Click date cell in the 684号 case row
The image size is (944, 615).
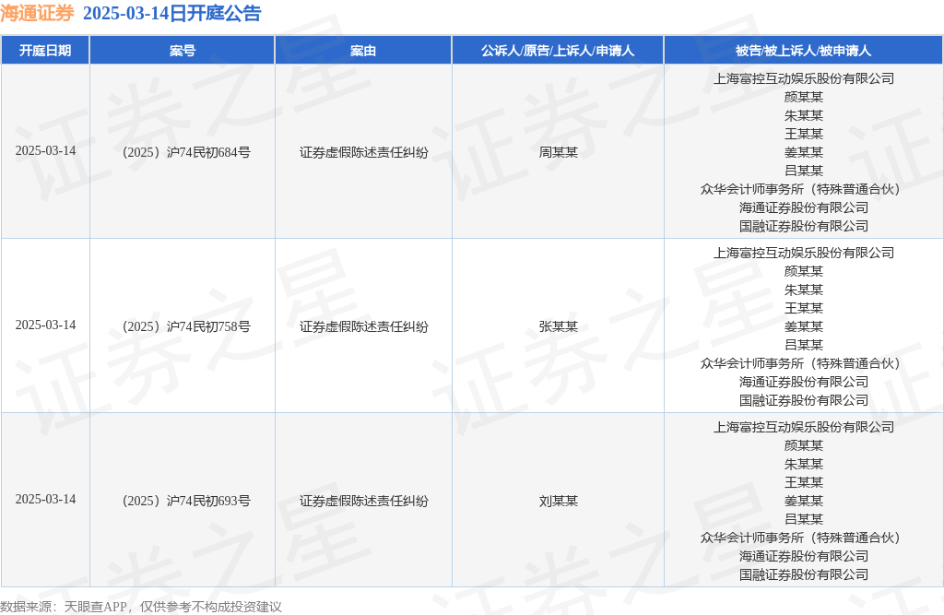[46, 150]
